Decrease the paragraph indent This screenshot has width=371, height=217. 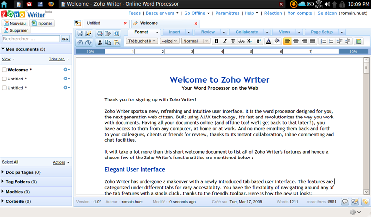(340, 41)
